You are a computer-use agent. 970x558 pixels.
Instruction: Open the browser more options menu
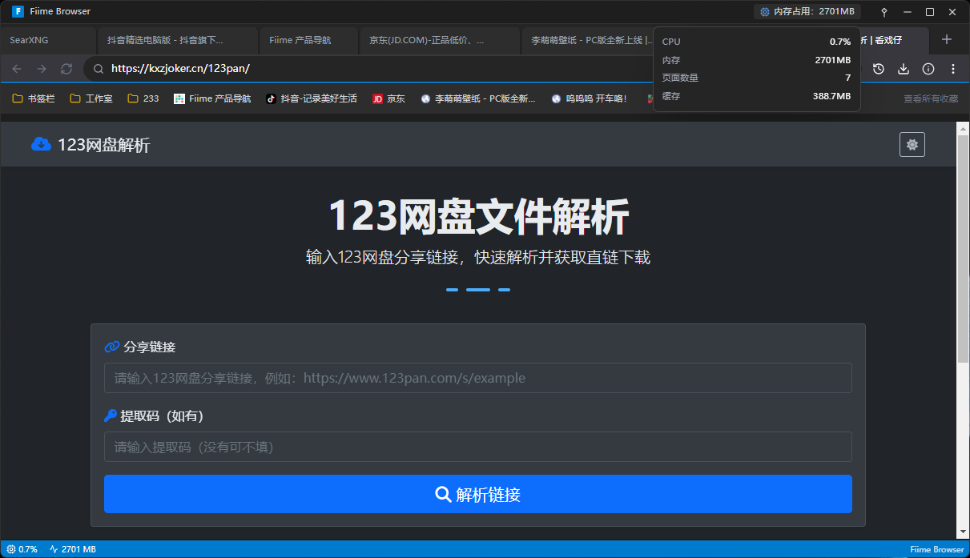click(x=952, y=69)
